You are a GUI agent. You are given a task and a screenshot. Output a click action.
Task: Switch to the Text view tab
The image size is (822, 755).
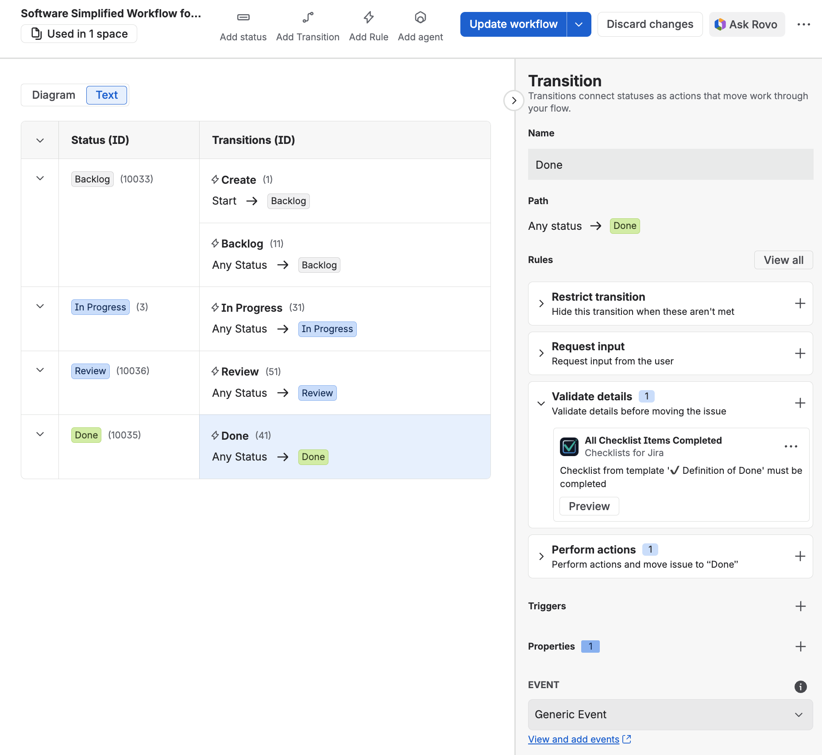point(107,95)
